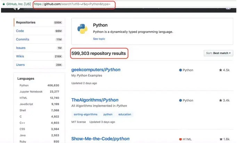This screenshot has width=237, height=143.
Task: Filter results by C++ language
Action: 39,123
